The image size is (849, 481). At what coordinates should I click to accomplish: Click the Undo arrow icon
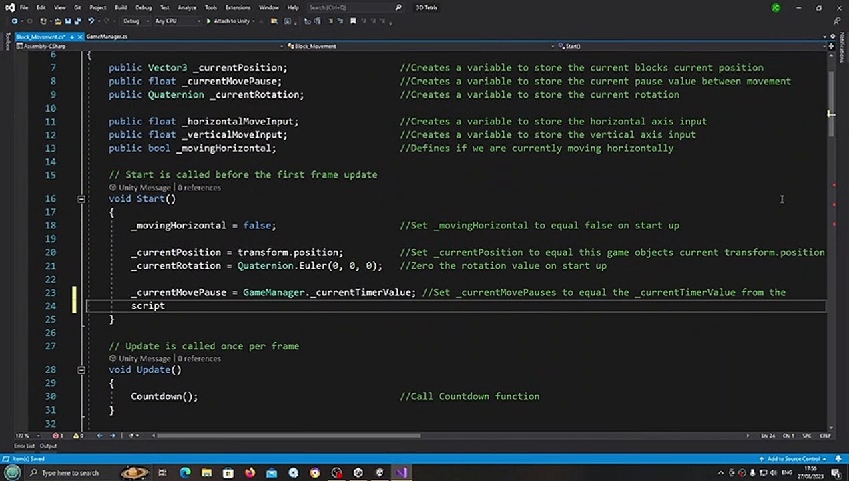(x=91, y=21)
